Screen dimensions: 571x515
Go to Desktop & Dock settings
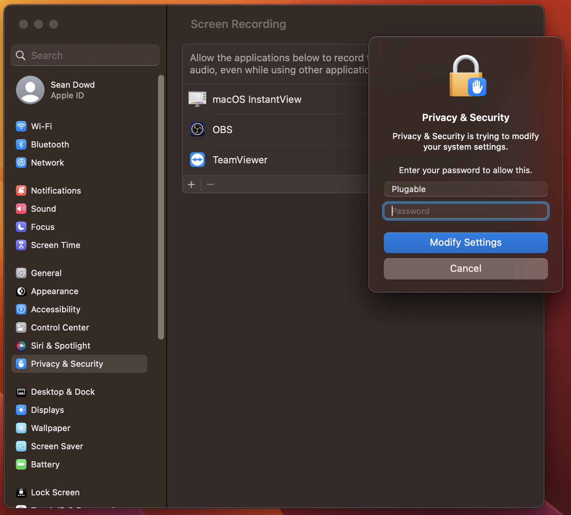79,392
